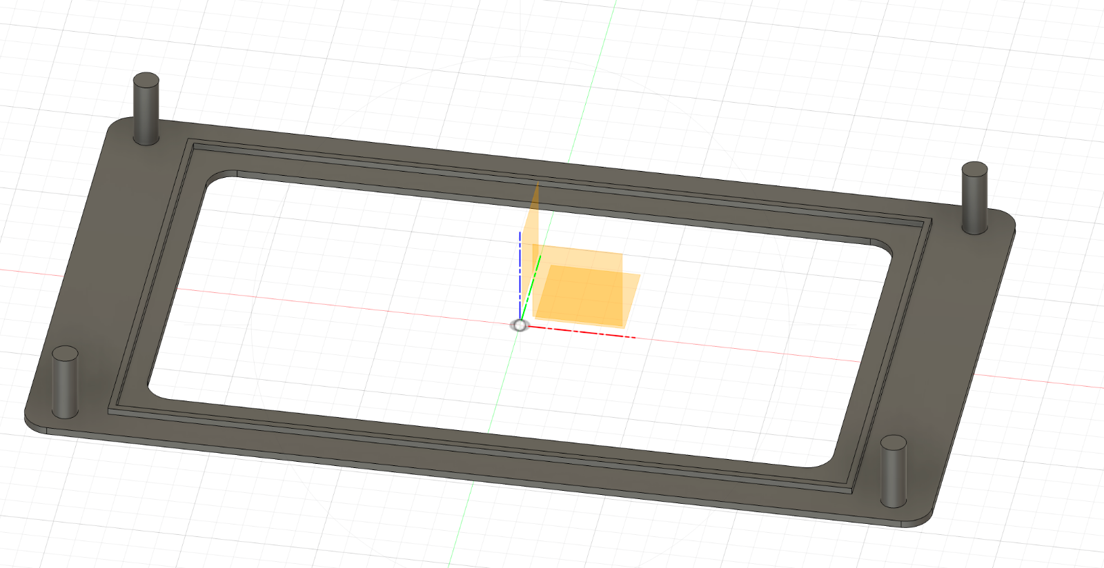Select the back-right cylindrical peg

(x=974, y=198)
